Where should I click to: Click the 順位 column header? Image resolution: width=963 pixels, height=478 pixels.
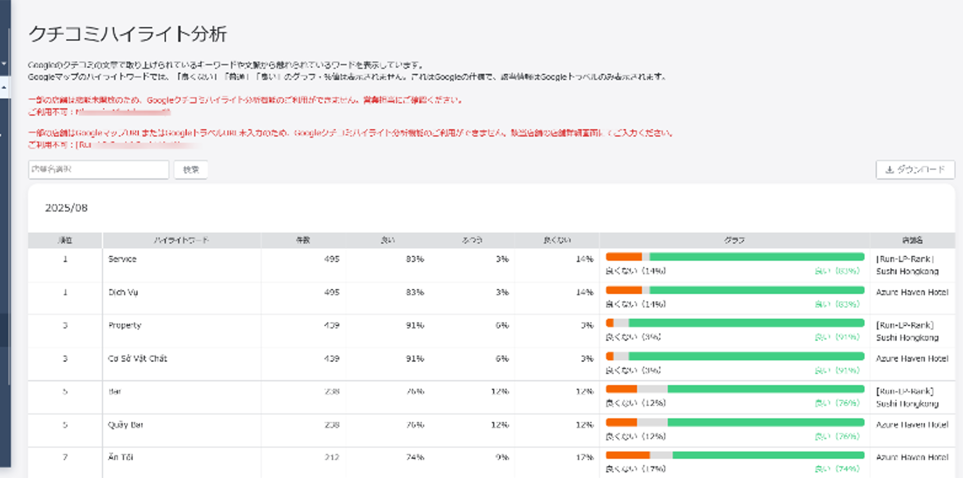point(65,240)
